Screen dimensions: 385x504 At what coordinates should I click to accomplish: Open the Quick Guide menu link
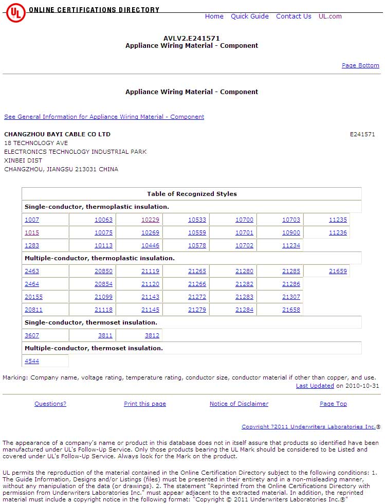[x=249, y=16]
